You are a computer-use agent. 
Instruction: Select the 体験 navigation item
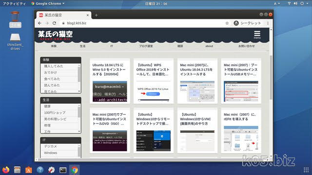[x=54, y=46]
